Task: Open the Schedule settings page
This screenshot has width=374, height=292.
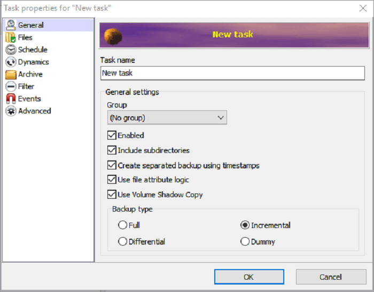Action: pyautogui.click(x=33, y=50)
